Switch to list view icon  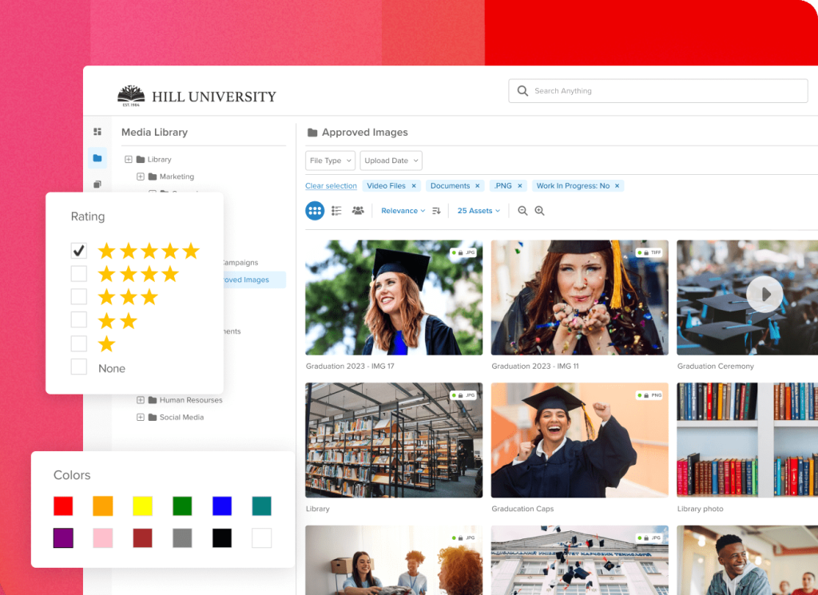click(336, 211)
